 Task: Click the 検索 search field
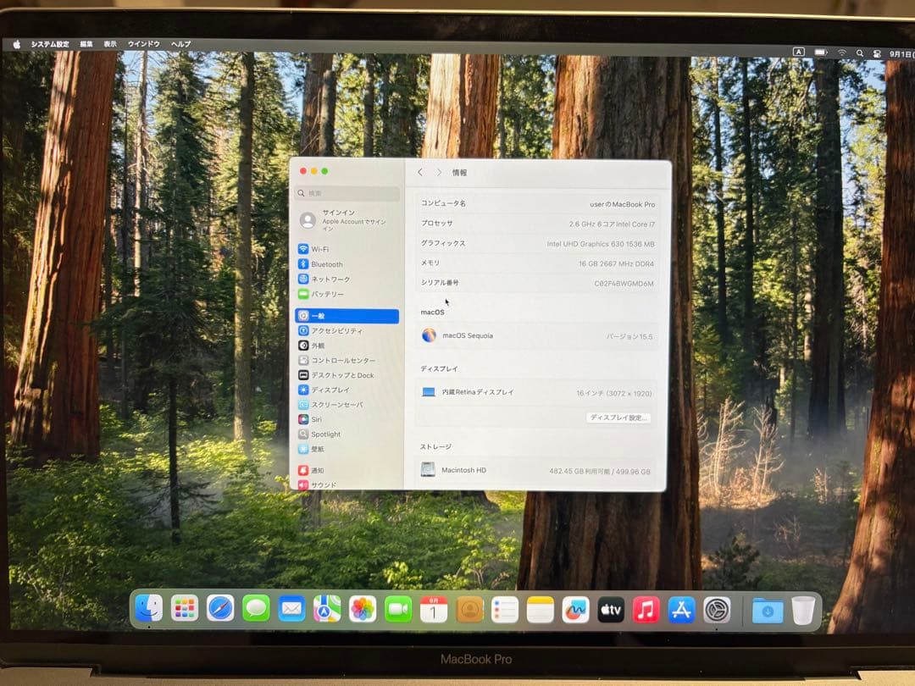(x=347, y=193)
